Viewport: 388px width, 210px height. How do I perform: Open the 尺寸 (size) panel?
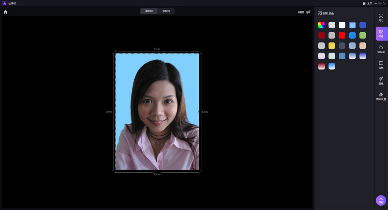381,18
